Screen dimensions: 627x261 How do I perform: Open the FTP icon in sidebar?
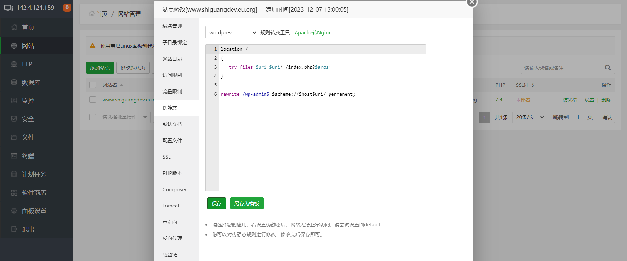[14, 64]
